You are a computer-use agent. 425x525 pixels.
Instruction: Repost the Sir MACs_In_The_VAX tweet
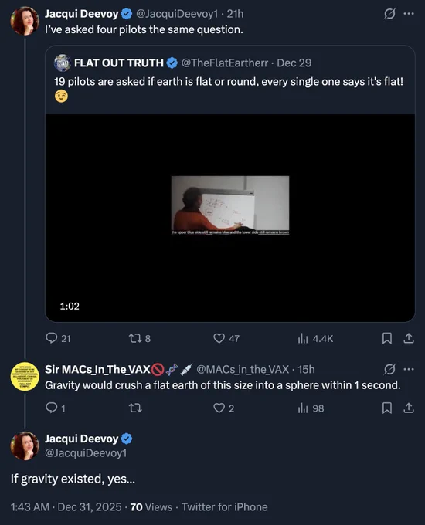pyautogui.click(x=135, y=408)
